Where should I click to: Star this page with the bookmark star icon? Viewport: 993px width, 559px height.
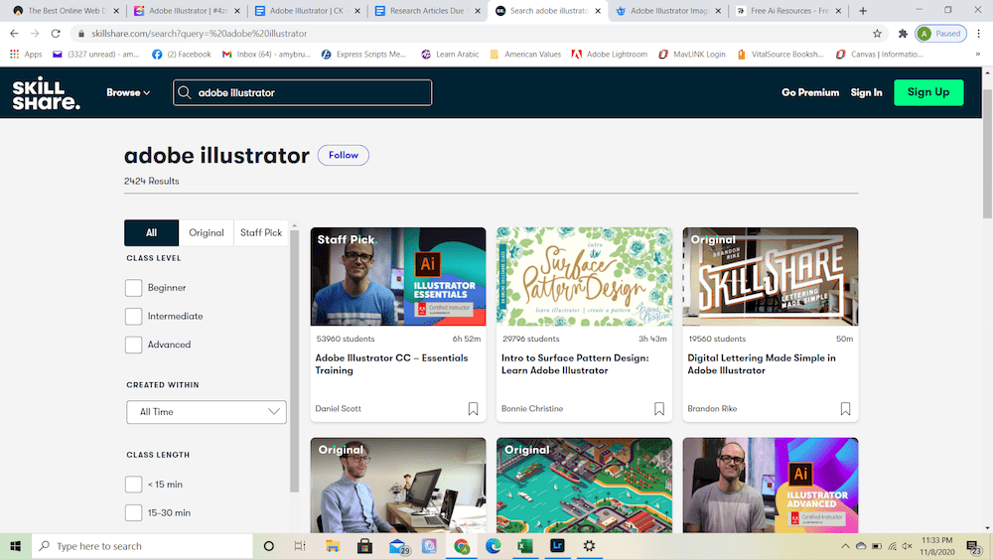877,34
